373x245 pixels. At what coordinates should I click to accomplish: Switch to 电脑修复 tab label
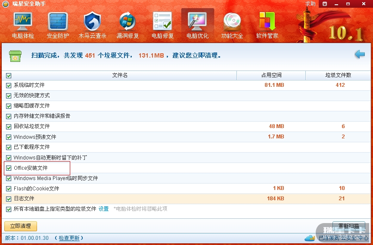coord(162,36)
